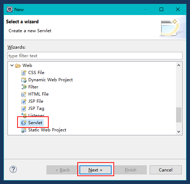Viewport: 190px width, 184px height.
Task: Select the Dynamic Web Project icon
Action: [24, 80]
